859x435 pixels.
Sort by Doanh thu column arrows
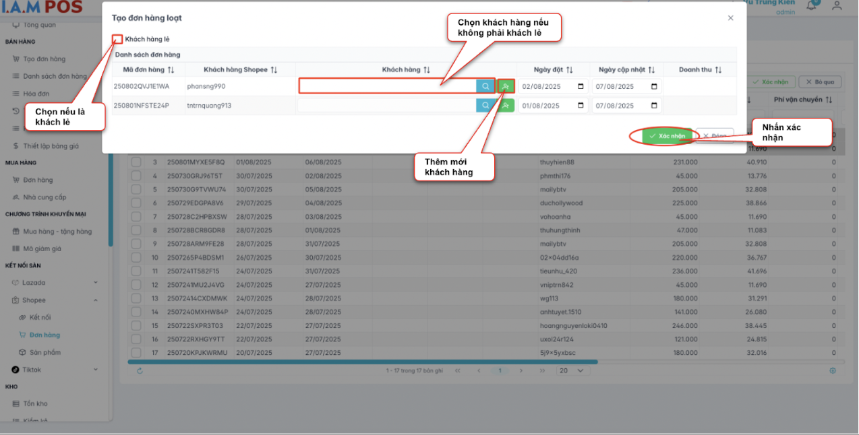click(x=718, y=70)
